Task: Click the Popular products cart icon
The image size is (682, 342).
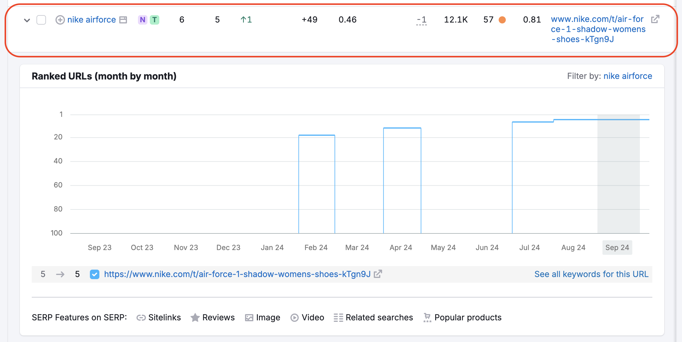Action: pos(427,317)
